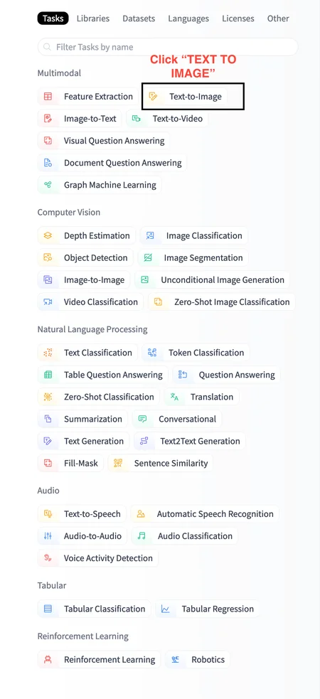Screen dimensions: 320x699
Task: Select the Graph Machine Learning nodes icon
Action: (48, 185)
